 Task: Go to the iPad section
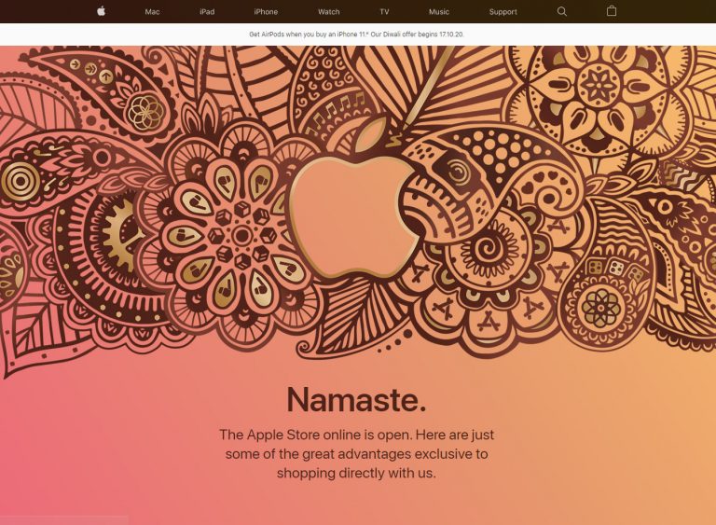[x=207, y=12]
